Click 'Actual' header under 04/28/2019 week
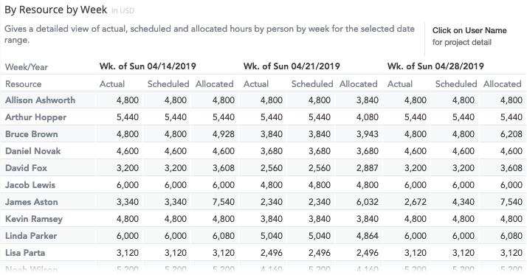 tap(399, 84)
